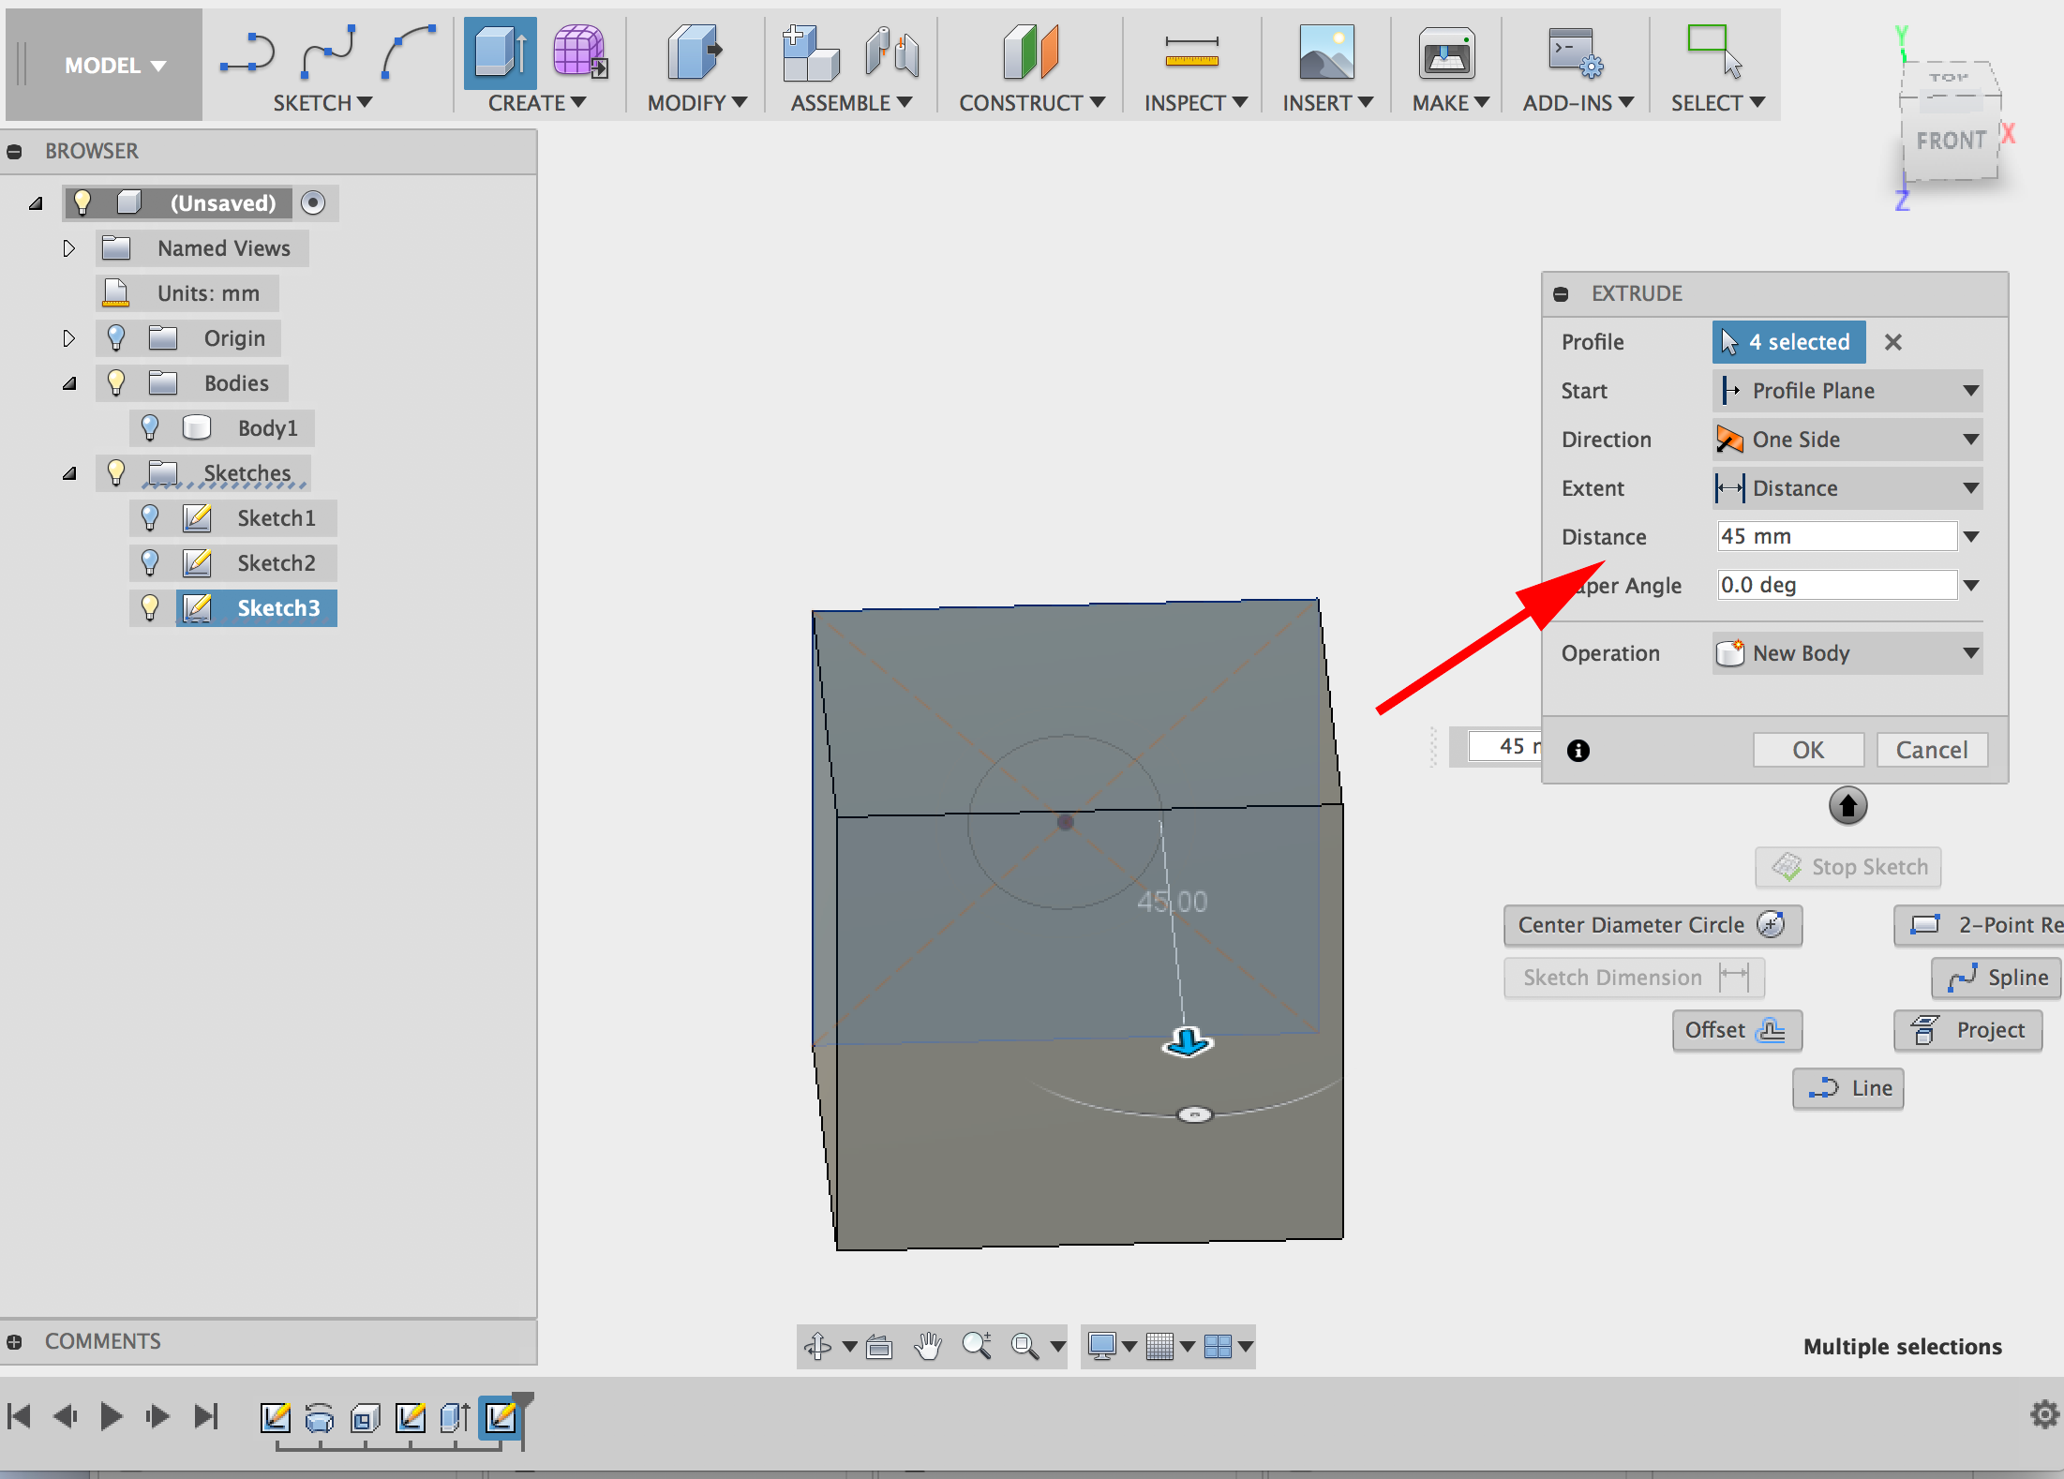The height and width of the screenshot is (1479, 2064).
Task: Activate the Extrude tool icon under Create
Action: click(500, 52)
